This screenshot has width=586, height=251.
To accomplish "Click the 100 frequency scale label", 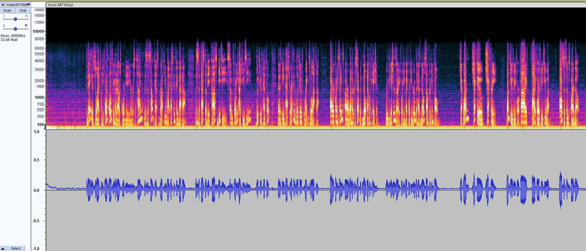I will tap(40, 124).
